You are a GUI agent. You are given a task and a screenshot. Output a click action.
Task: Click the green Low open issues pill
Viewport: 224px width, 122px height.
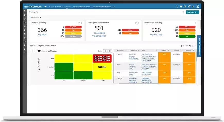pyautogui.click(x=187, y=36)
